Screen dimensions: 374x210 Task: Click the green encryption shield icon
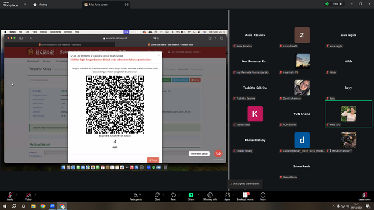(327, 4)
